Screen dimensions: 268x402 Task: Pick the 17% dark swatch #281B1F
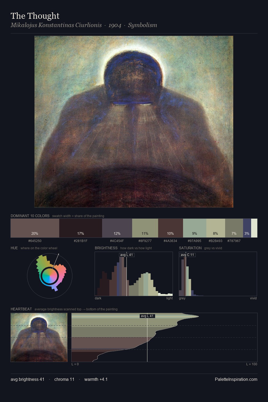pyautogui.click(x=81, y=228)
